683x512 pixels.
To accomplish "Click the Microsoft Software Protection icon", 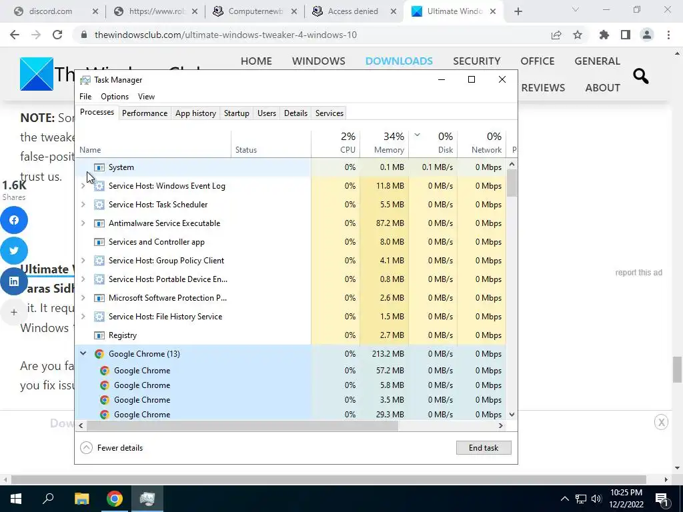I will click(x=99, y=298).
